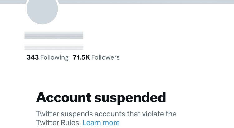
Task: Click the Twitter Rules text
Action: [x=59, y=123]
